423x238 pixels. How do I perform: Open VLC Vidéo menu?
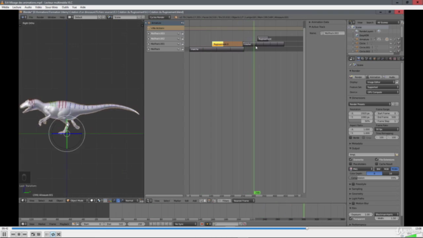tap(38, 7)
